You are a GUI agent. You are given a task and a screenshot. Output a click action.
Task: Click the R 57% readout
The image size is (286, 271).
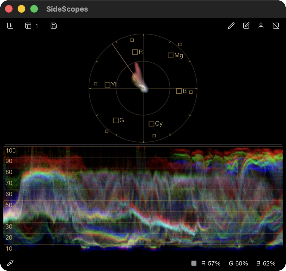pos(211,263)
